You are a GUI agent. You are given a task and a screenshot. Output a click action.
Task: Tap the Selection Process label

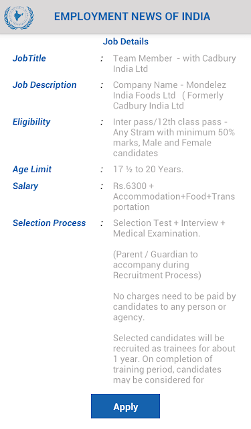coord(49,223)
